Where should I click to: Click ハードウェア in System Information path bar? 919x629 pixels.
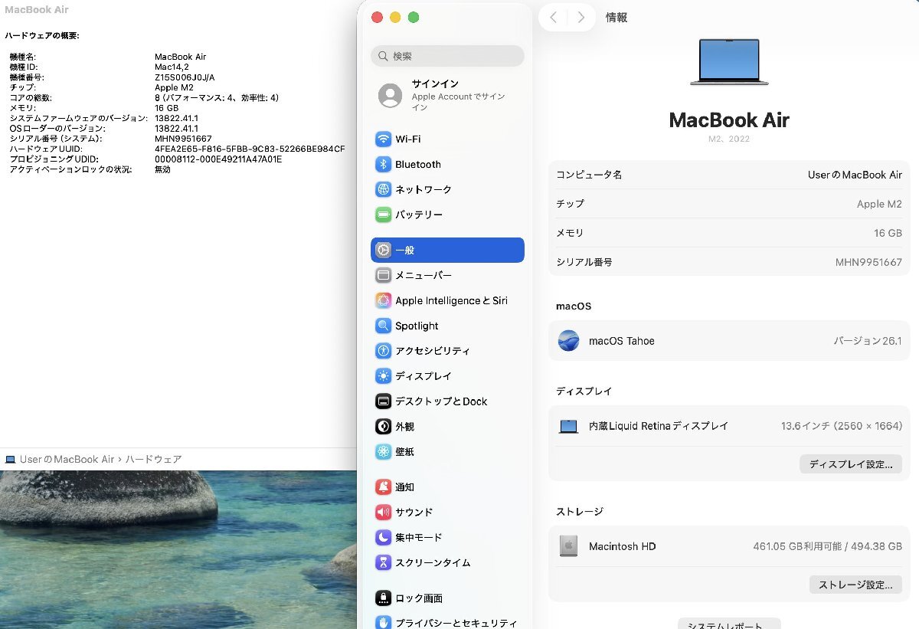coord(153,459)
